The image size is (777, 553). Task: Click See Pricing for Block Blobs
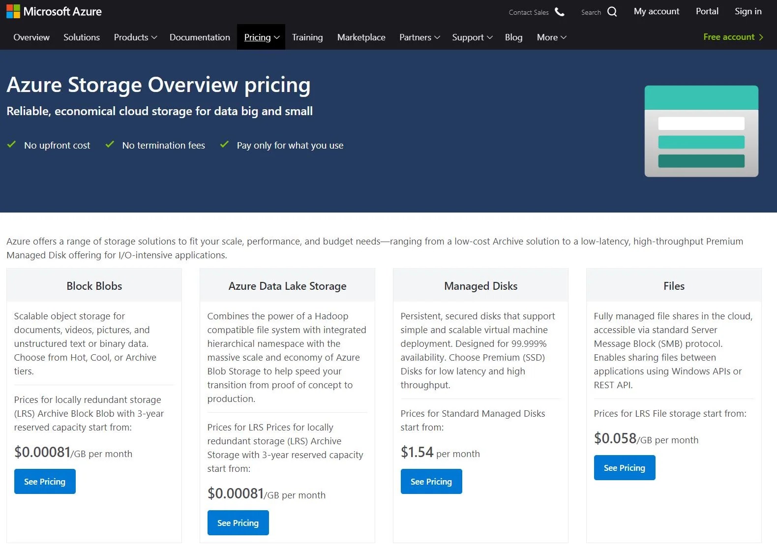(x=45, y=481)
